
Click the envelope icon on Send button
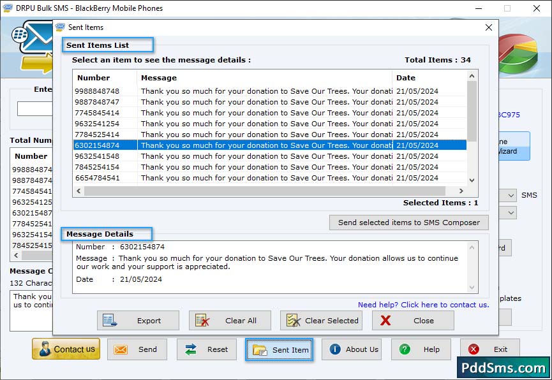tap(121, 349)
